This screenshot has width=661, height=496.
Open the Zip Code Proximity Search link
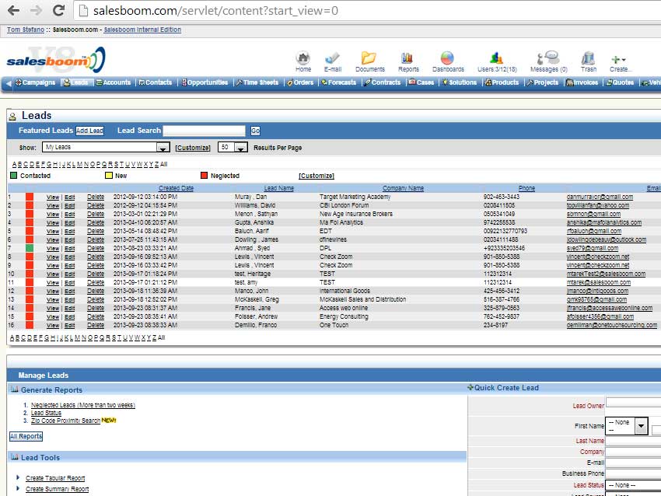[x=66, y=421]
